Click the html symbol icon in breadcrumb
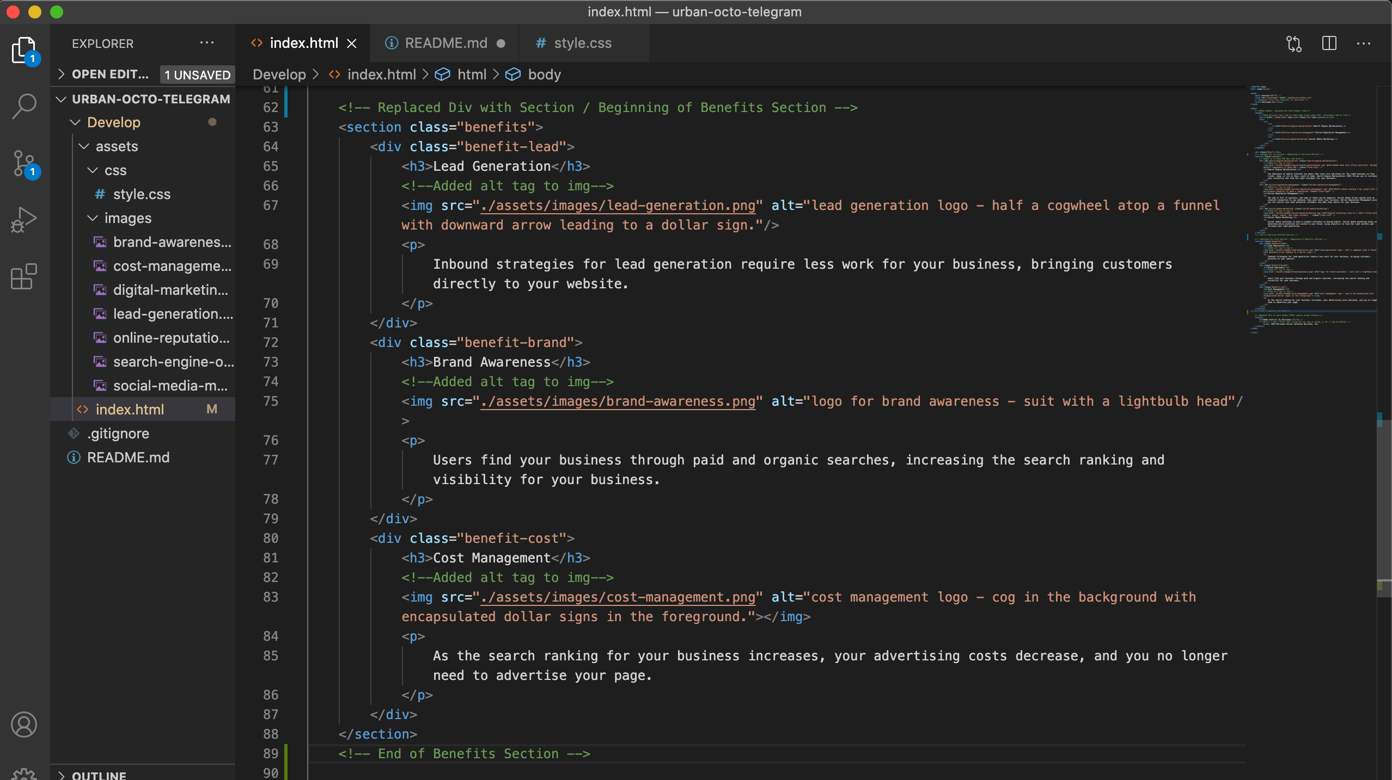Viewport: 1392px width, 780px height. tap(442, 75)
